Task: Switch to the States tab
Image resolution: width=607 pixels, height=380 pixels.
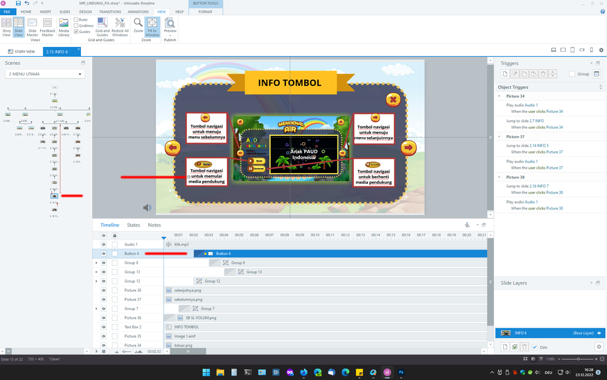Action: coord(134,225)
